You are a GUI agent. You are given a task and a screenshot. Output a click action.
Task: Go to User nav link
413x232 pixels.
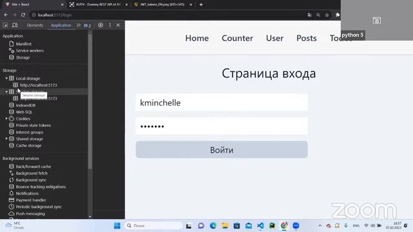coord(275,38)
